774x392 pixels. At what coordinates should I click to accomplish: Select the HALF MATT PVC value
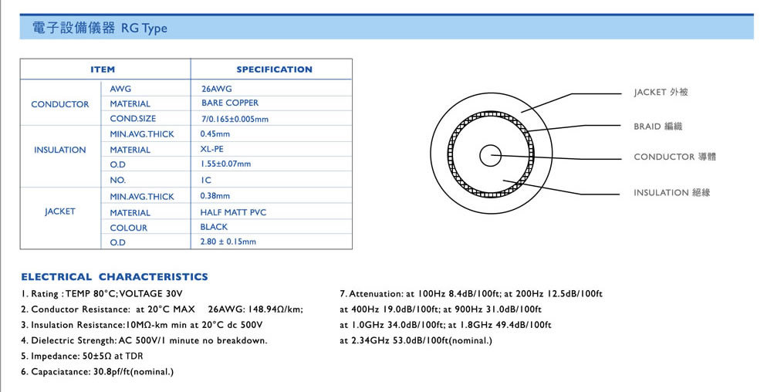tap(233, 212)
